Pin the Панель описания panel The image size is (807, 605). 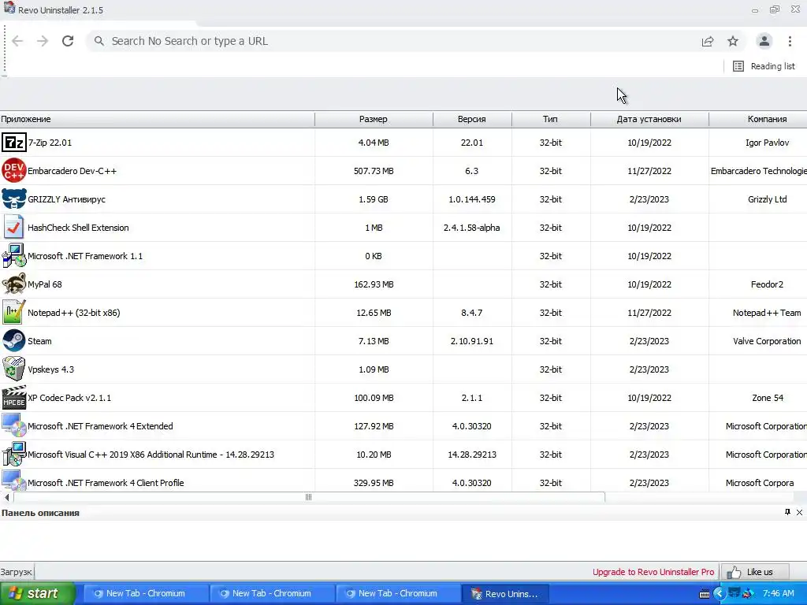coord(787,512)
